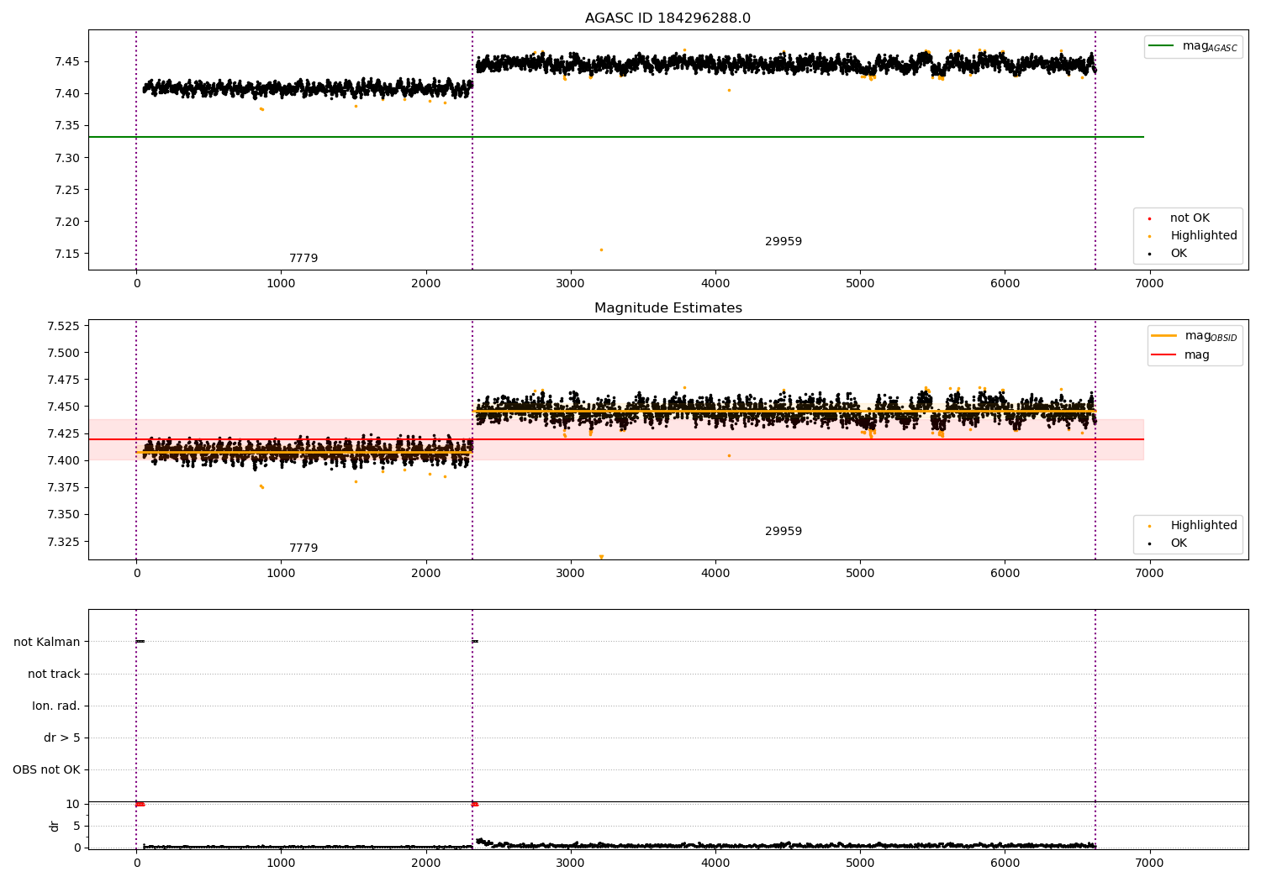Click the 7.325 y-axis tick label
The image size is (1261, 882).
(x=64, y=541)
